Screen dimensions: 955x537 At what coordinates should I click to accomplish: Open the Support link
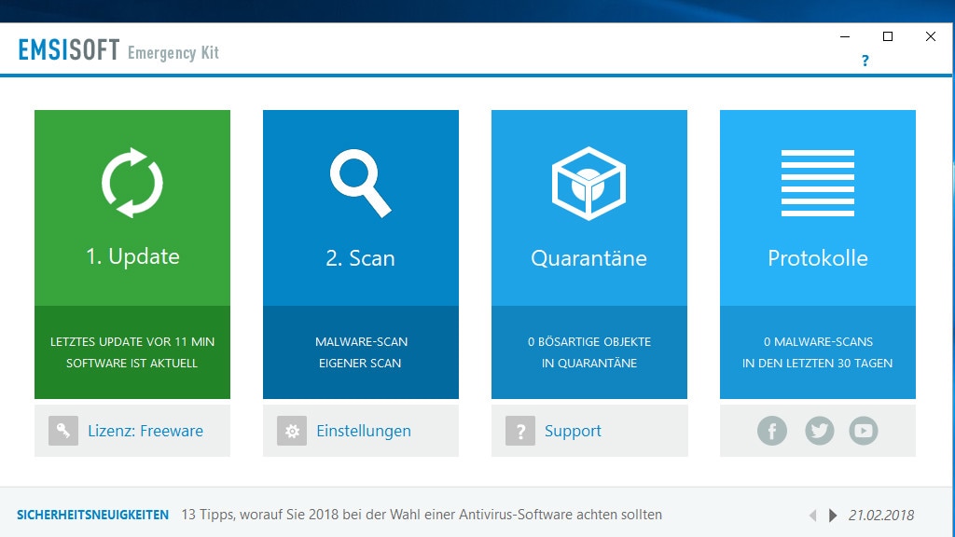click(x=573, y=431)
